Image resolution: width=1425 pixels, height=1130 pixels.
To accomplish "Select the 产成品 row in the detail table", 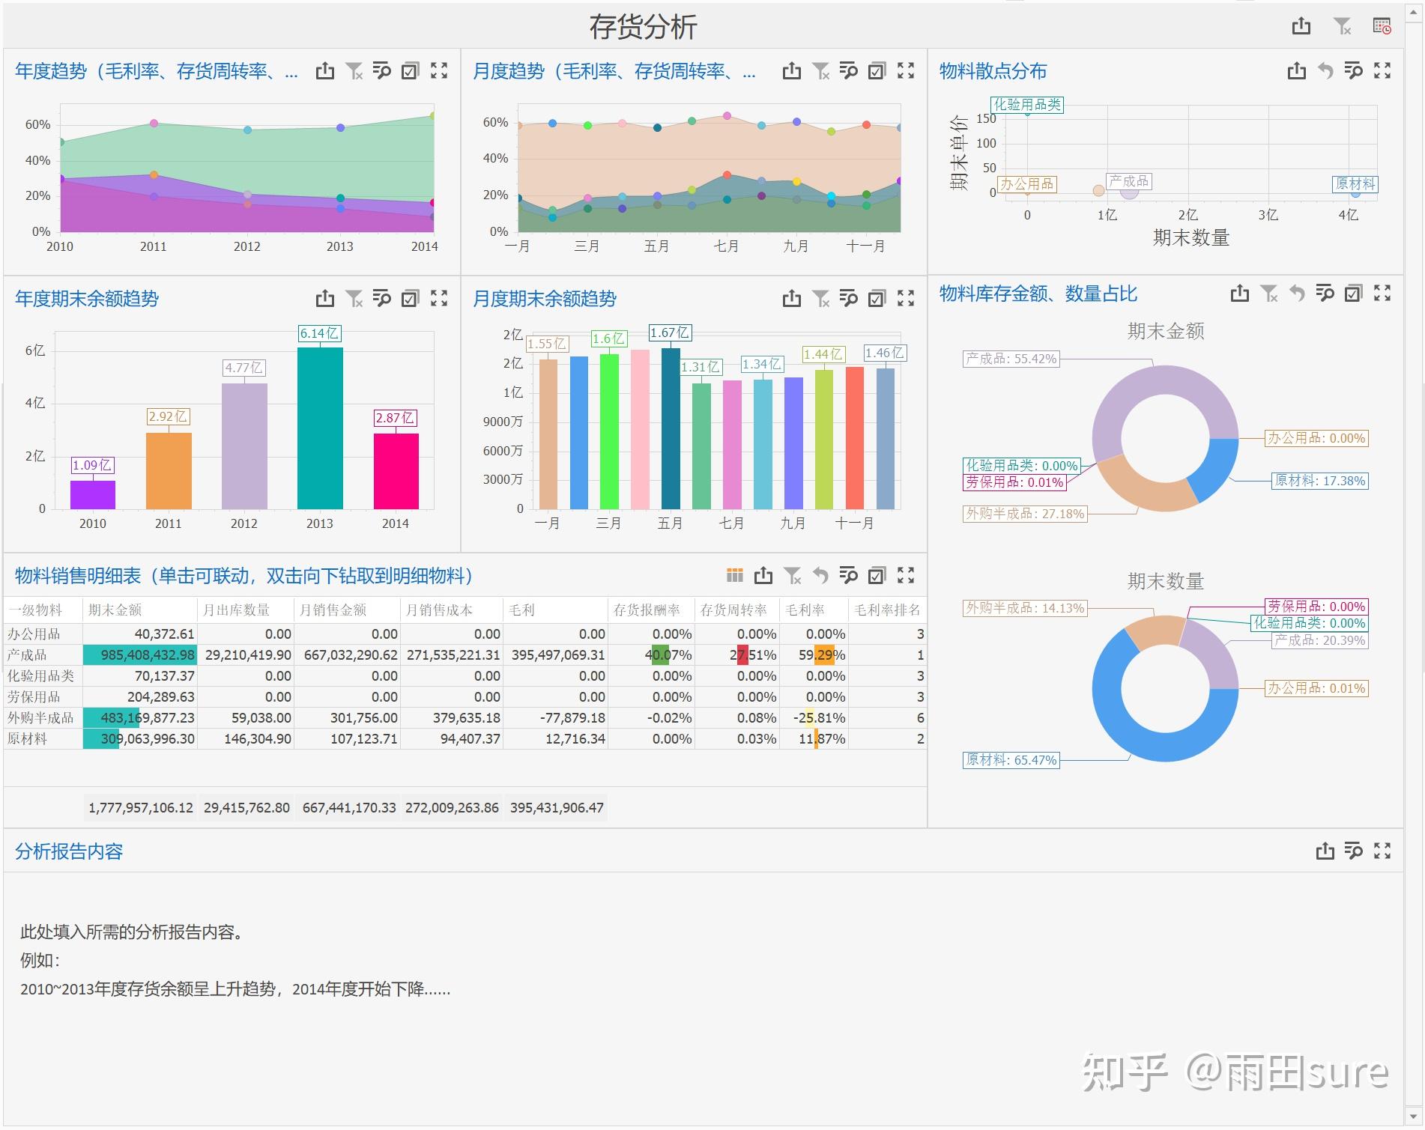I will 465,655.
